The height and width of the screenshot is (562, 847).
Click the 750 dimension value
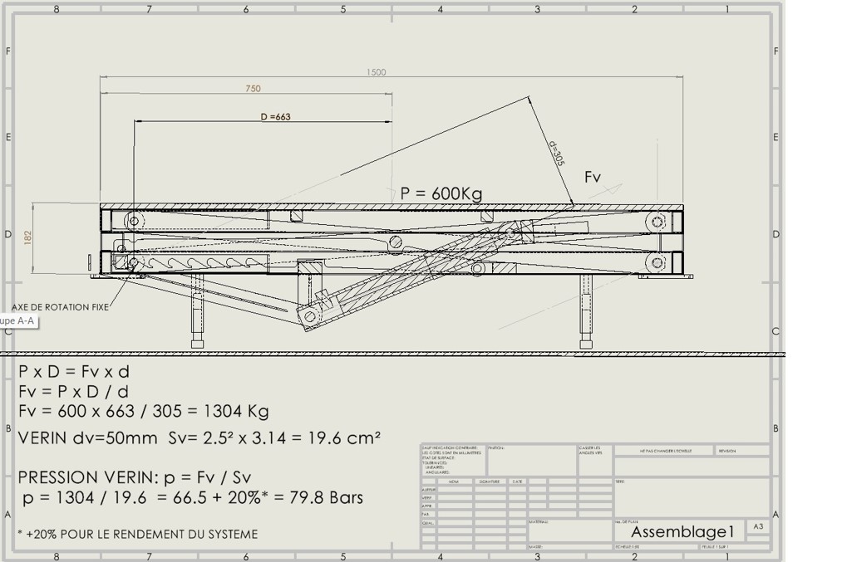(253, 89)
